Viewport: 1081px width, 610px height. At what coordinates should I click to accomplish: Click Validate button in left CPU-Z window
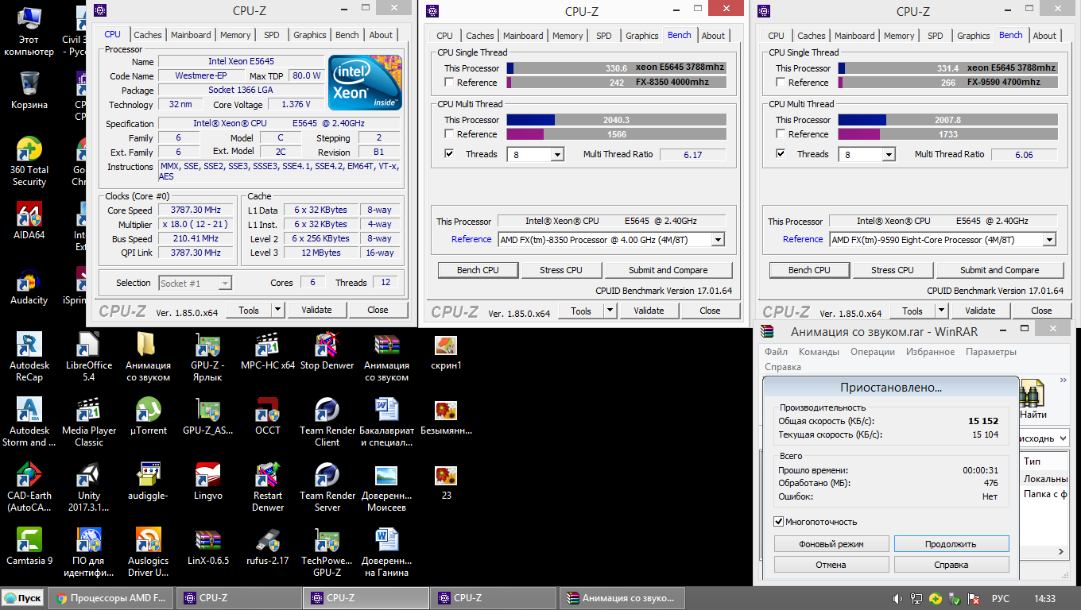click(x=316, y=310)
